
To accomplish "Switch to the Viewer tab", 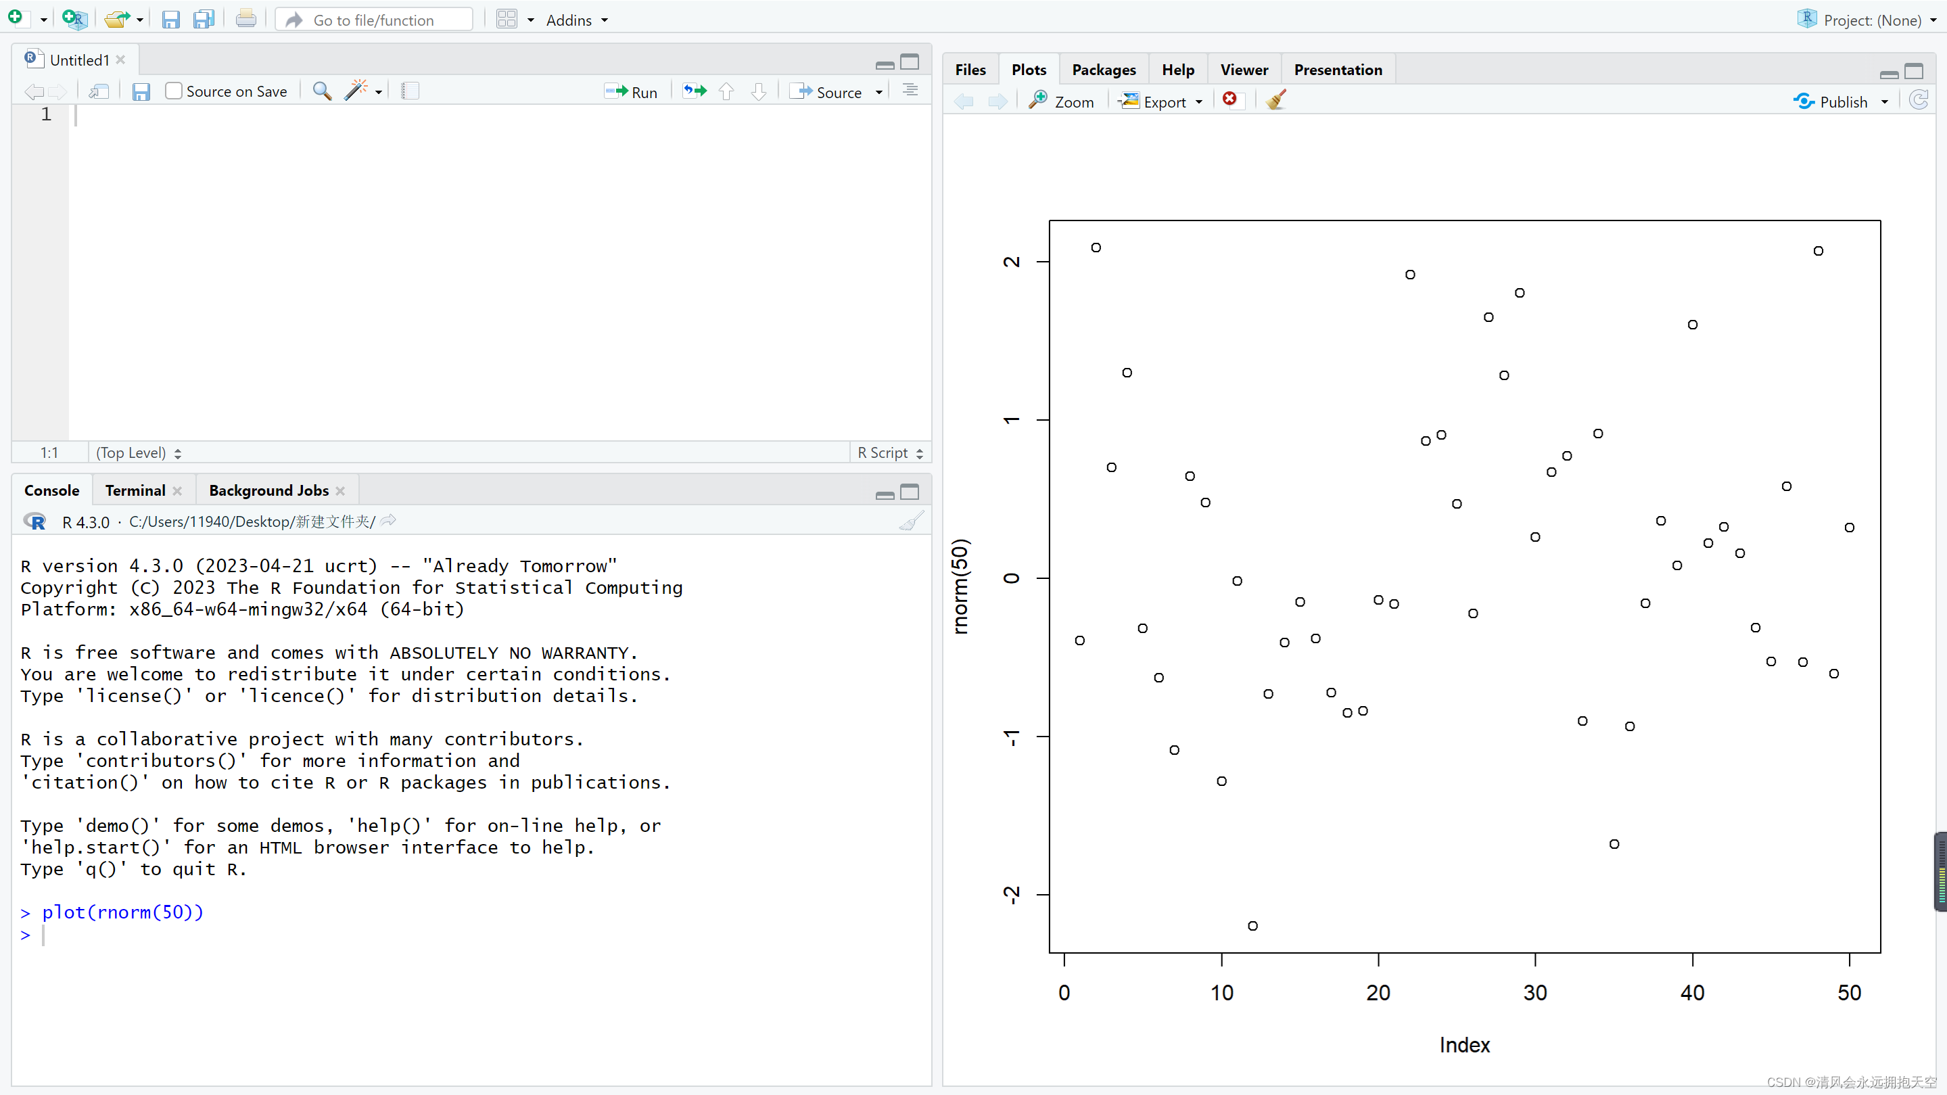I will coord(1244,70).
